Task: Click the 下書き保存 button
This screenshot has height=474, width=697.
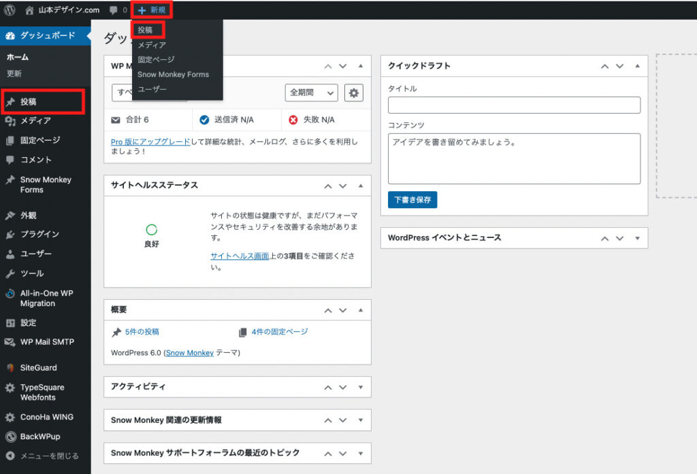Action: pos(412,200)
